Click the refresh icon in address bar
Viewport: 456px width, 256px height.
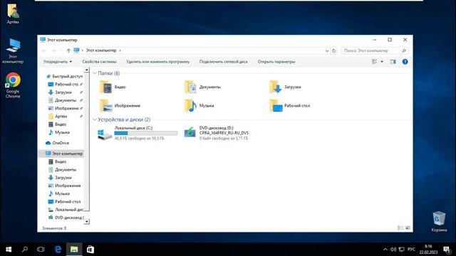point(334,50)
